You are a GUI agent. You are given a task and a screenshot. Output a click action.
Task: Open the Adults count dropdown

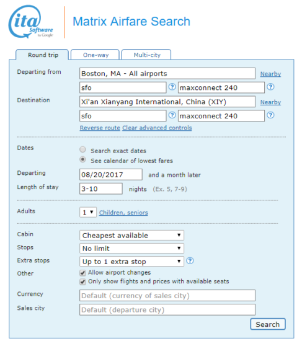click(x=88, y=212)
